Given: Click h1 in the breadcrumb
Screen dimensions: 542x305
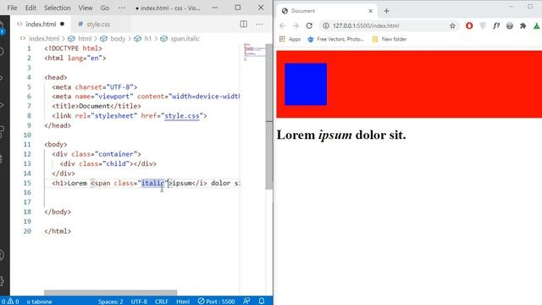Looking at the screenshot, I should pyautogui.click(x=147, y=38).
